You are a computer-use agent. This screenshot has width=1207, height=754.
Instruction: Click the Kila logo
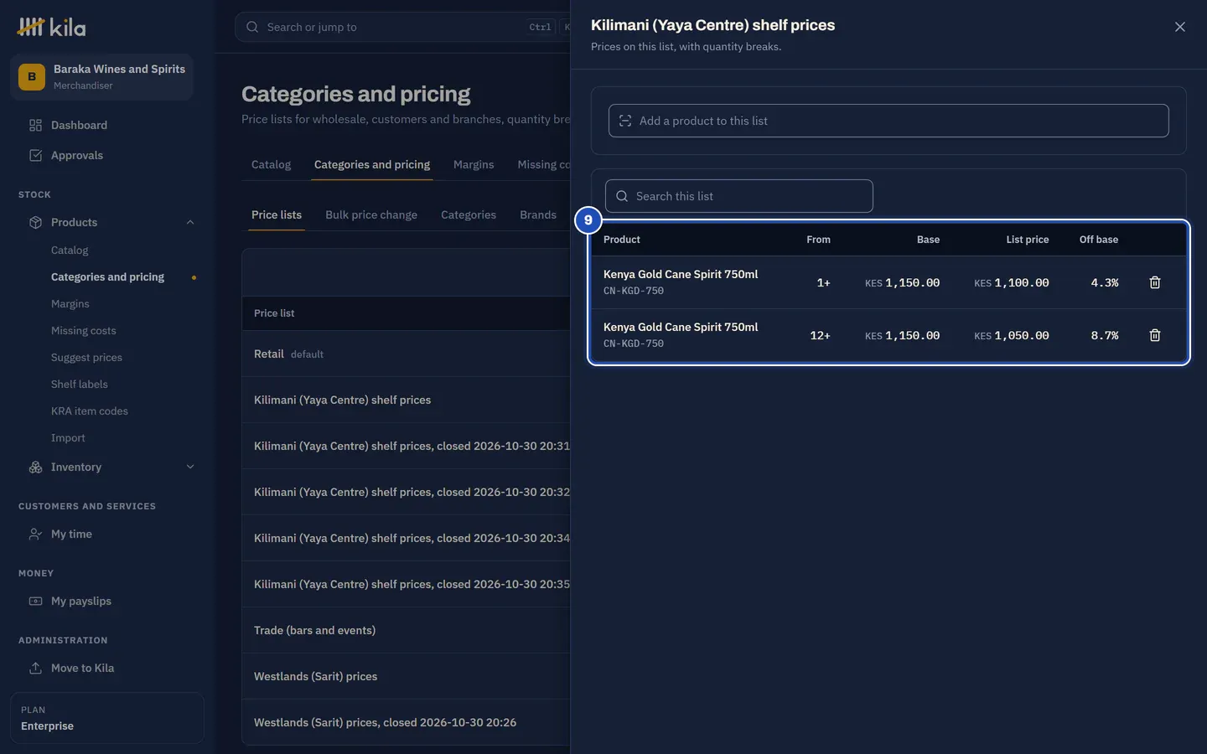click(x=51, y=27)
